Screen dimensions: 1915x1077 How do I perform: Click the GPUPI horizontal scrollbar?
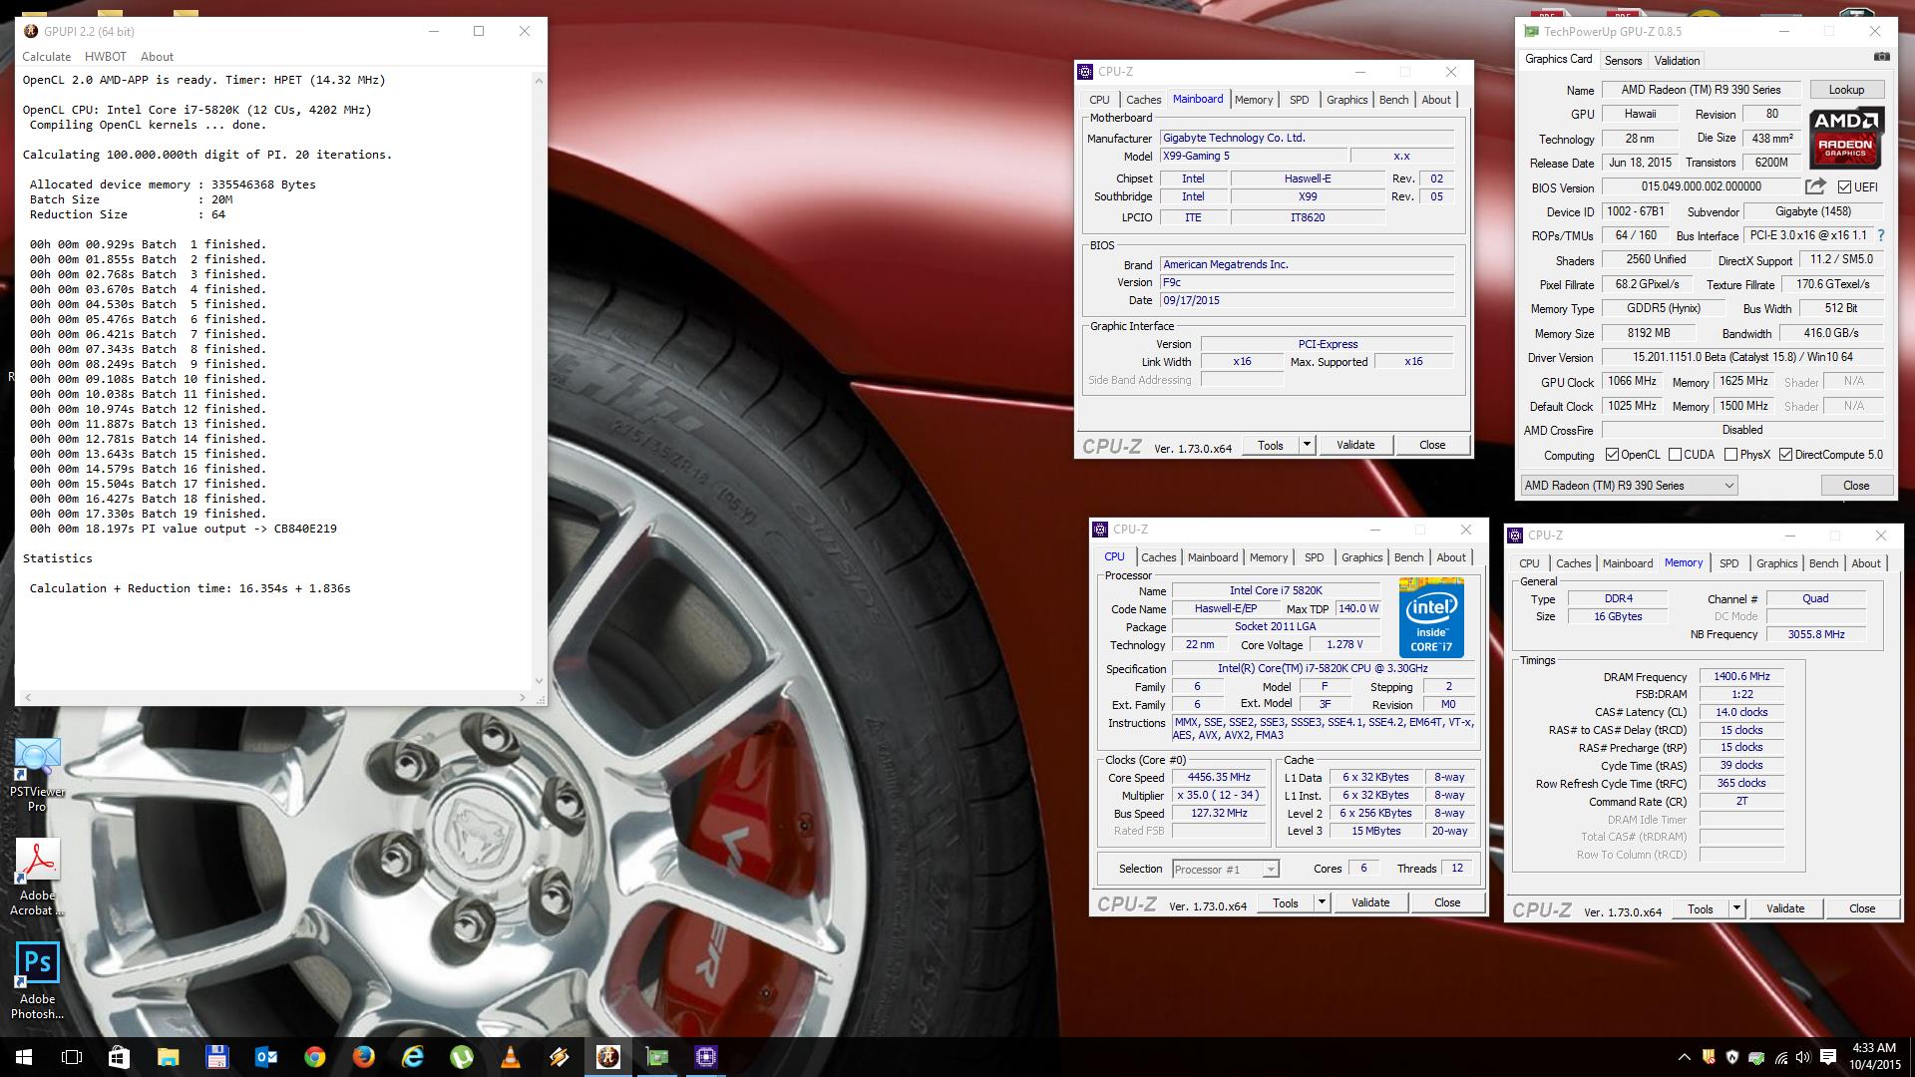point(273,697)
